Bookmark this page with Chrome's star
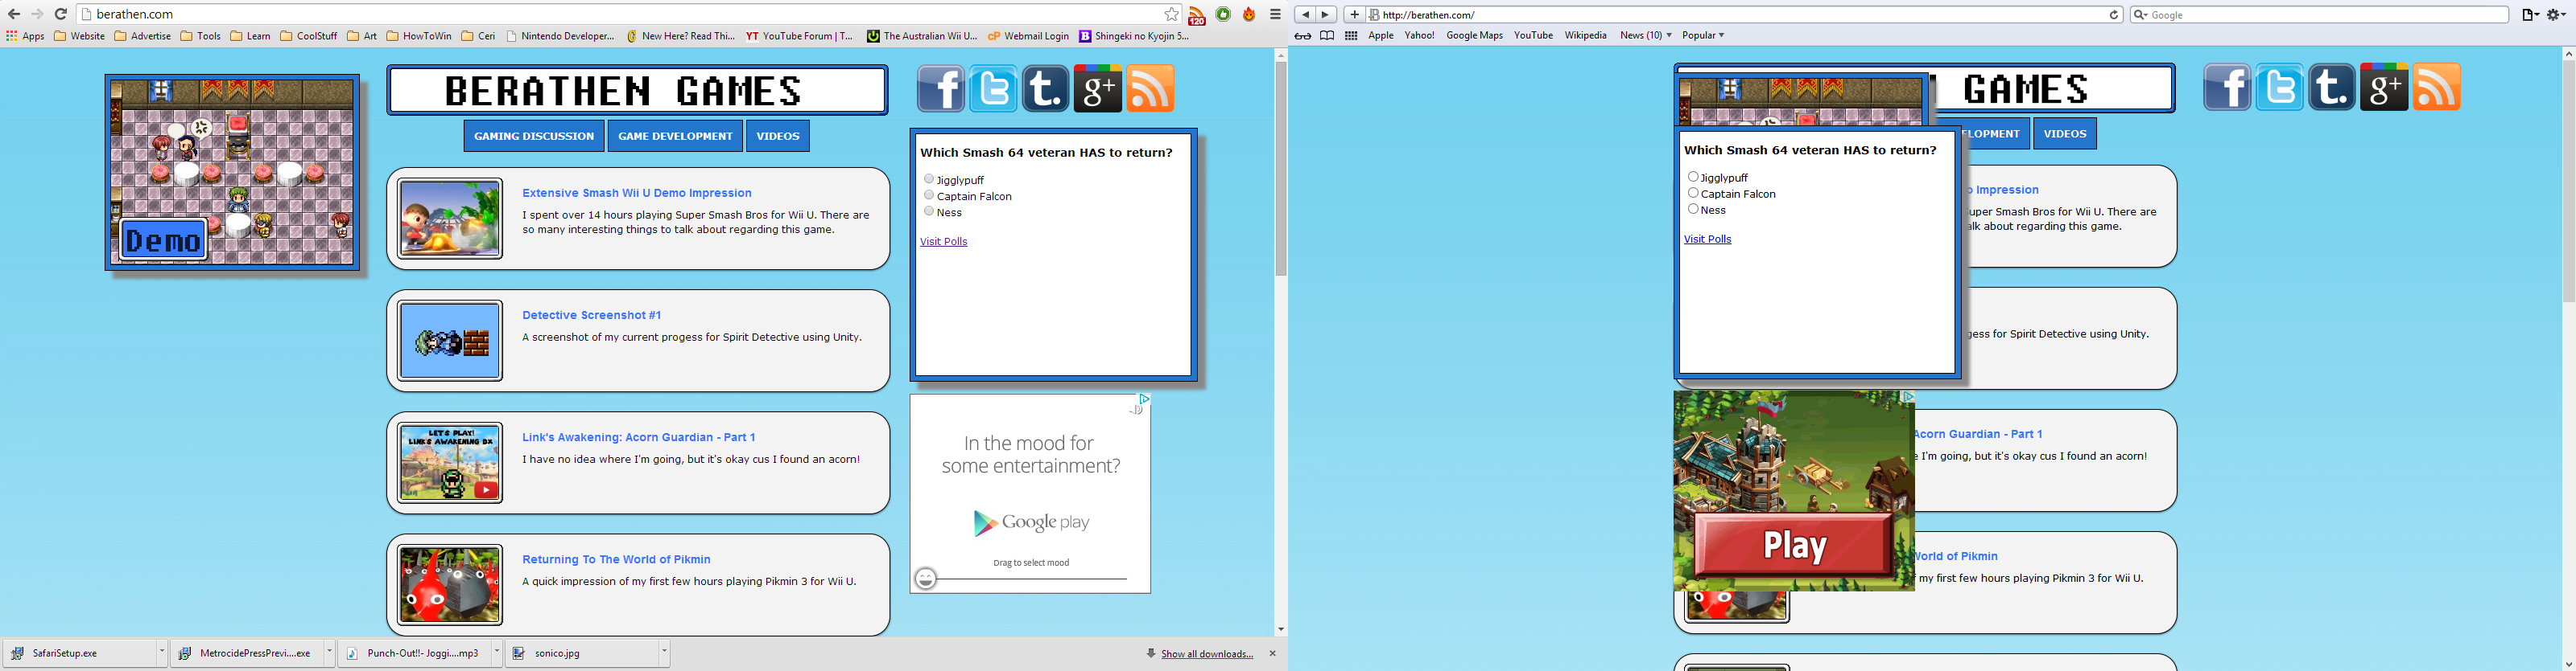This screenshot has width=2576, height=671. (x=1171, y=14)
